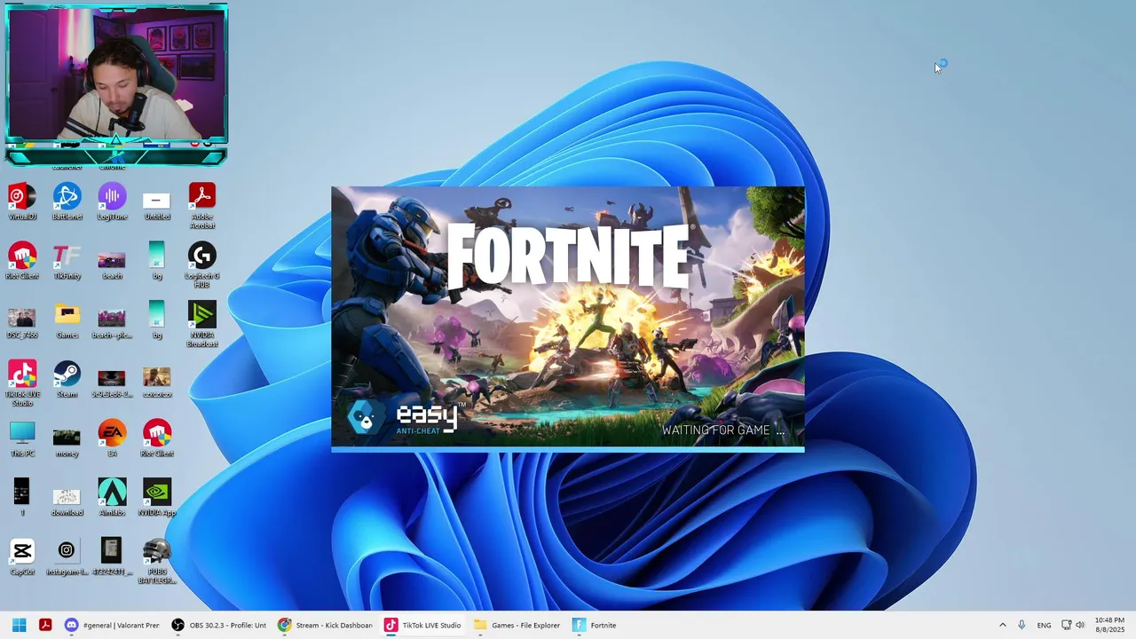Switch to Chrome Stream - Kick Dashboard window
Screen dimensions: 1136x639
pos(325,625)
